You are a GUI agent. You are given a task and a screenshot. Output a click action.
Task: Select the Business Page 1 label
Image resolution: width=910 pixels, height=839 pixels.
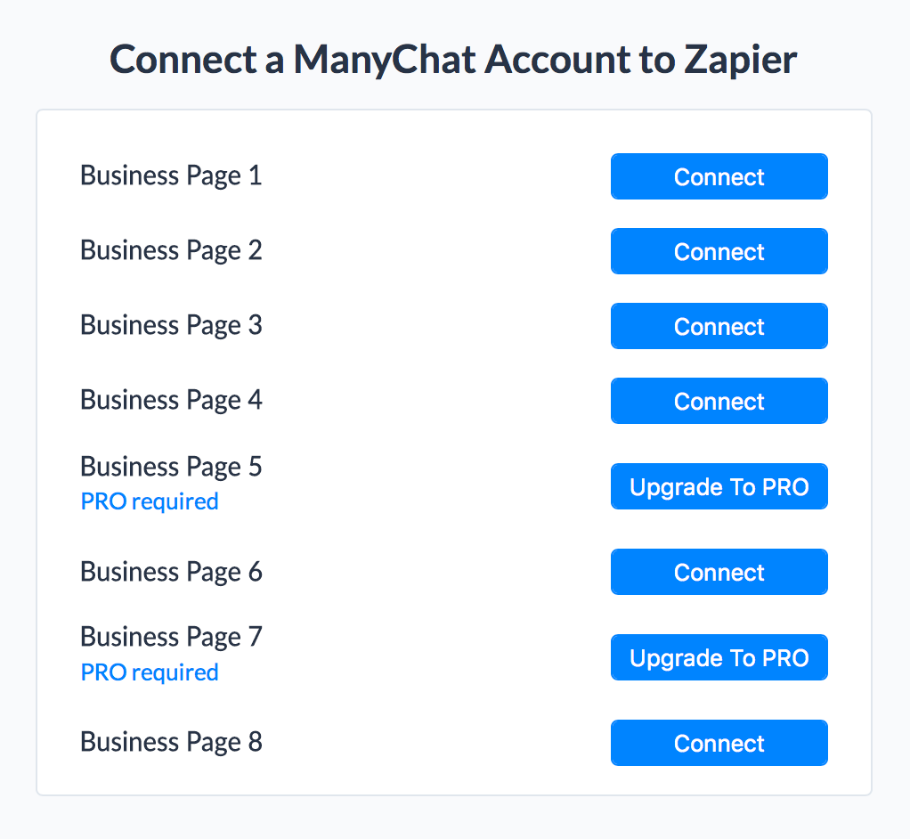click(171, 176)
